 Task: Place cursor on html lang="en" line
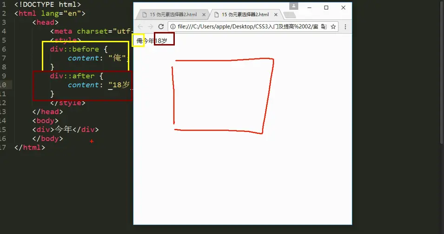pyautogui.click(x=50, y=13)
